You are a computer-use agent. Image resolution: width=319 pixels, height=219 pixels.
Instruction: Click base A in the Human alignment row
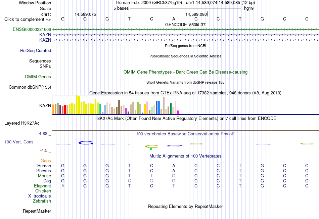(x=174, y=166)
